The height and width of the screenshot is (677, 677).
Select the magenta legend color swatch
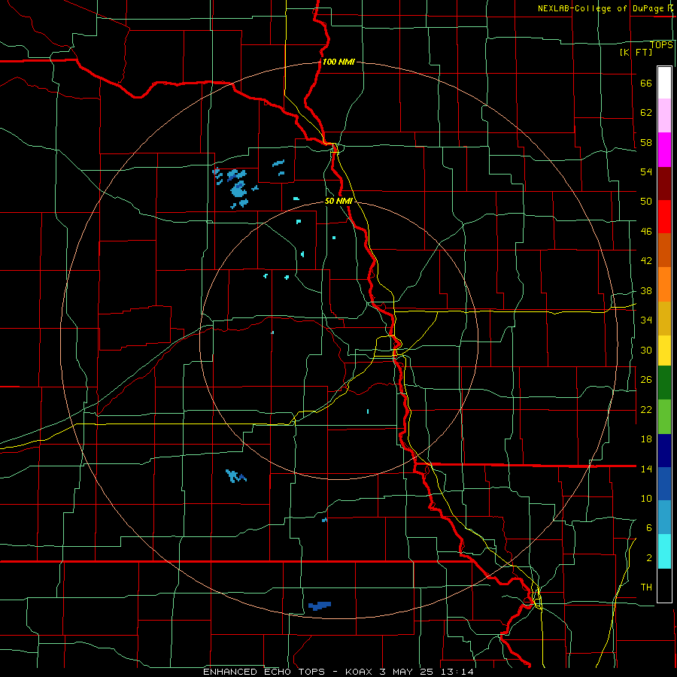664,150
